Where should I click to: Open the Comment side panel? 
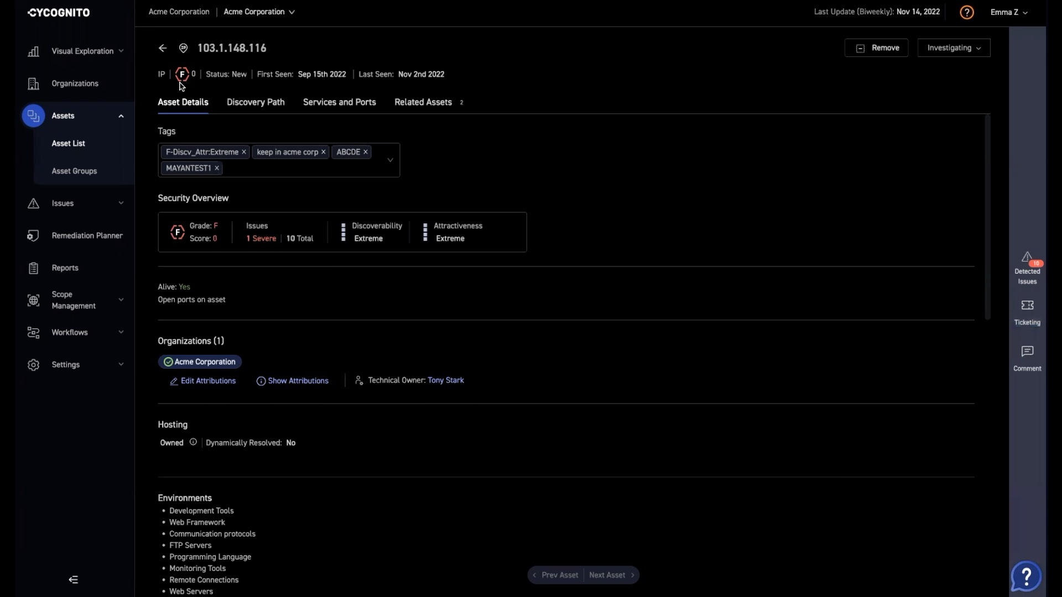pyautogui.click(x=1027, y=358)
